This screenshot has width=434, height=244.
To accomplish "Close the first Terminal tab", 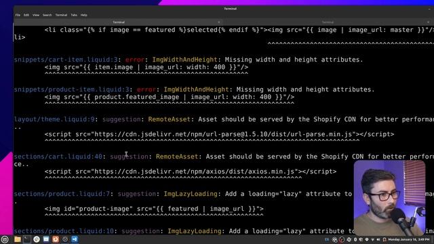I will point(218,22).
